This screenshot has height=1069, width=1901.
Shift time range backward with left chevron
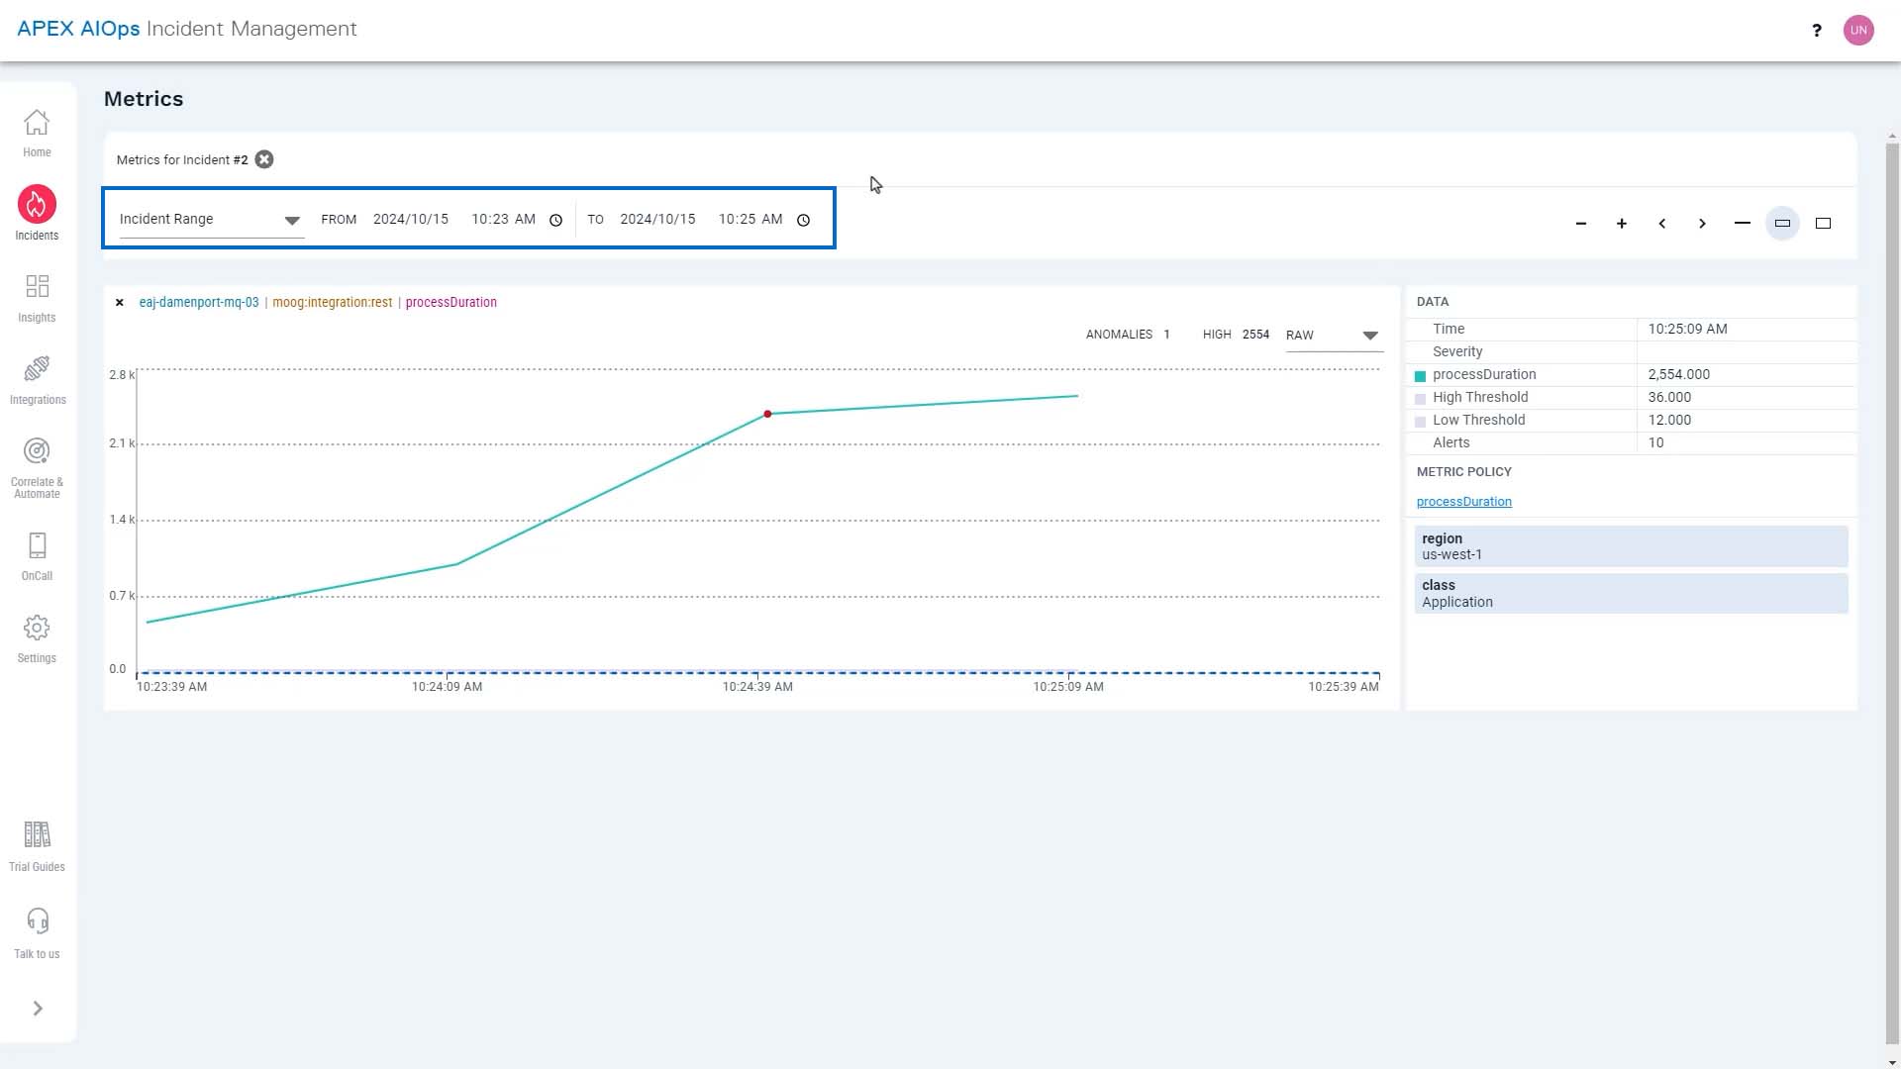click(x=1662, y=224)
